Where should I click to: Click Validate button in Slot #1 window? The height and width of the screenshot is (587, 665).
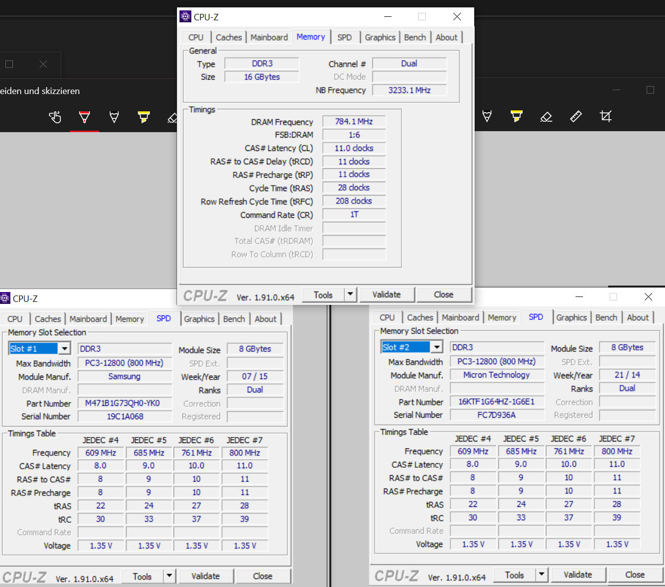tap(206, 576)
